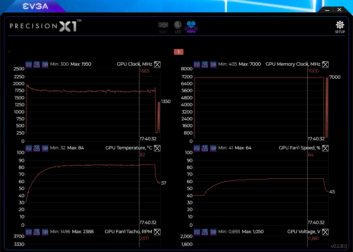The width and height of the screenshot is (353, 252).
Task: Click the 'Max: 84' temperature value
Action: pyautogui.click(x=76, y=148)
